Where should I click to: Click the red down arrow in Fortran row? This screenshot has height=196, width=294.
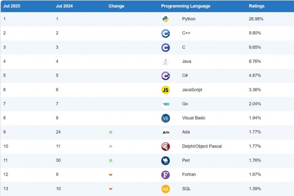tap(111, 175)
